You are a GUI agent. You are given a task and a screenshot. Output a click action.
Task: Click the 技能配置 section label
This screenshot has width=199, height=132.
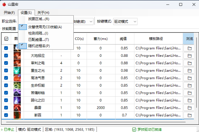9,29
